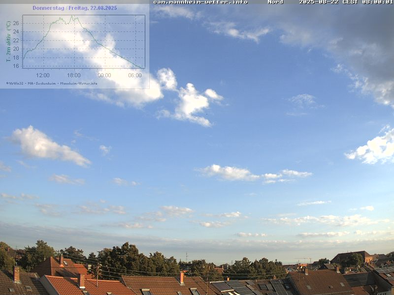Viewport: 394px width, 295px height.
Task: Click the '06:00' label on time axis
Action: pos(135,75)
